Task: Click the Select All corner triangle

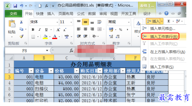Action: (10, 58)
